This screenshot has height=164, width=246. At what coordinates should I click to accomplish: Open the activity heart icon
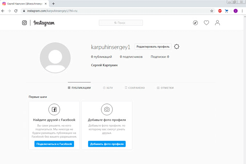206,23
